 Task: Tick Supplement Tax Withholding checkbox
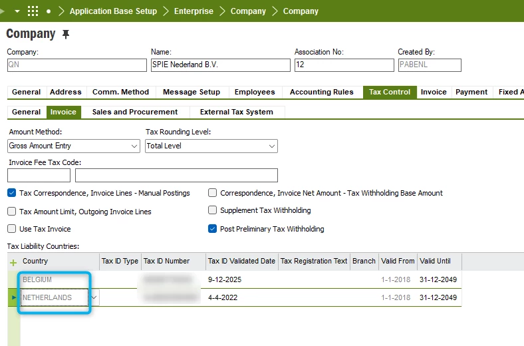coord(213,210)
